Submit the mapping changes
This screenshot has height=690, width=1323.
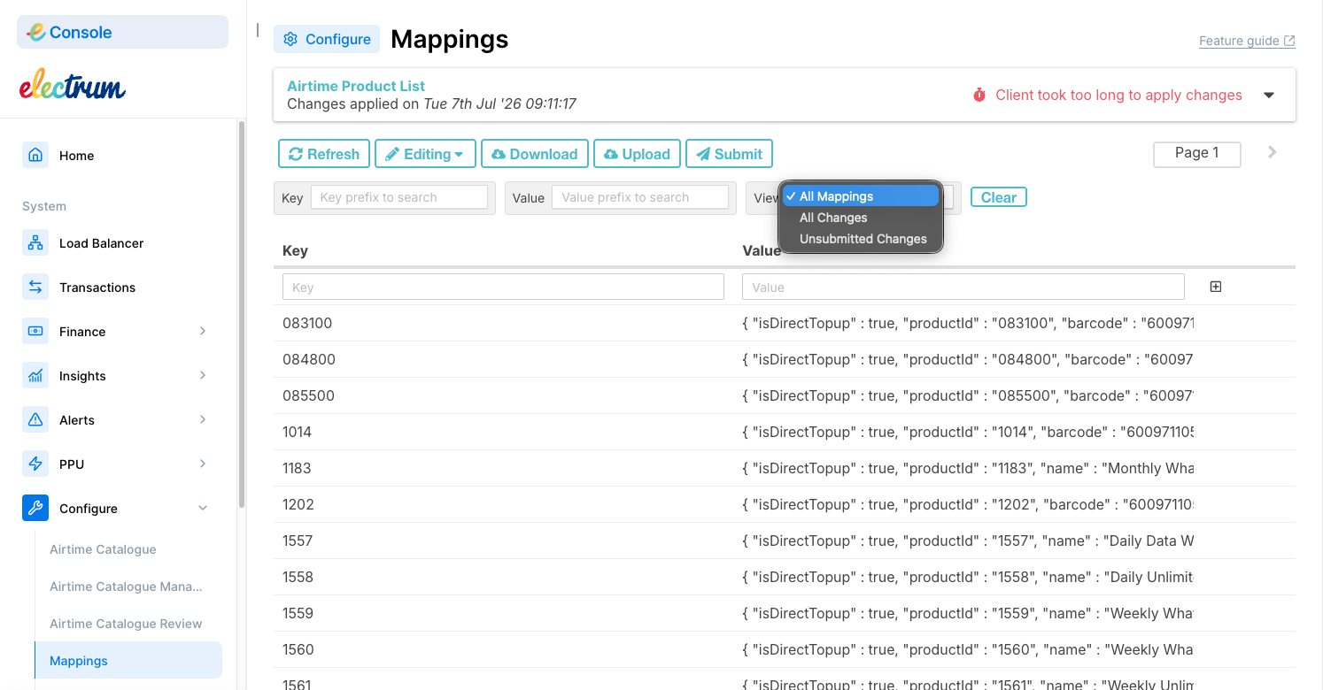coord(730,154)
